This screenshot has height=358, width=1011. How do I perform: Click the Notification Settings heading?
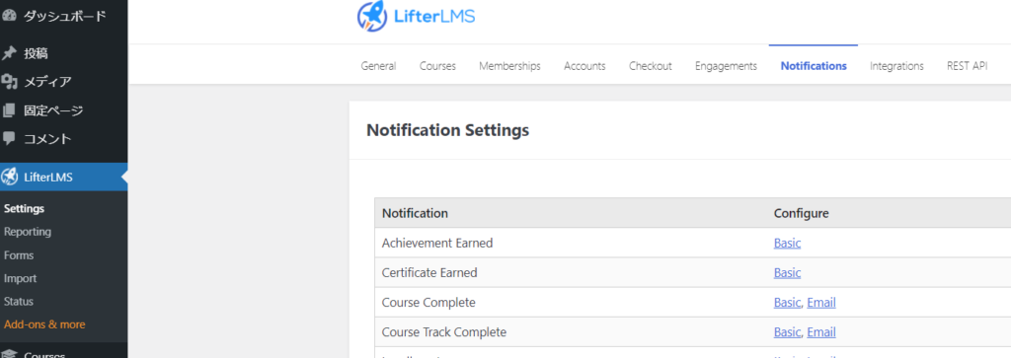pyautogui.click(x=447, y=131)
